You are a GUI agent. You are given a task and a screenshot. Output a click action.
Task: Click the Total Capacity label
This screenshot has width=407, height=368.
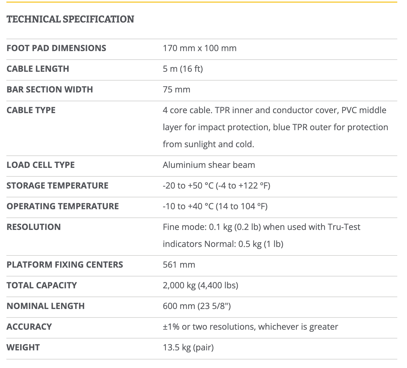click(x=42, y=285)
